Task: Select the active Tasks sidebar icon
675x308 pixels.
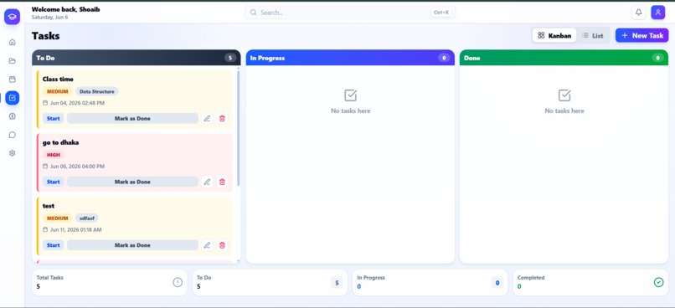Action: 12,98
